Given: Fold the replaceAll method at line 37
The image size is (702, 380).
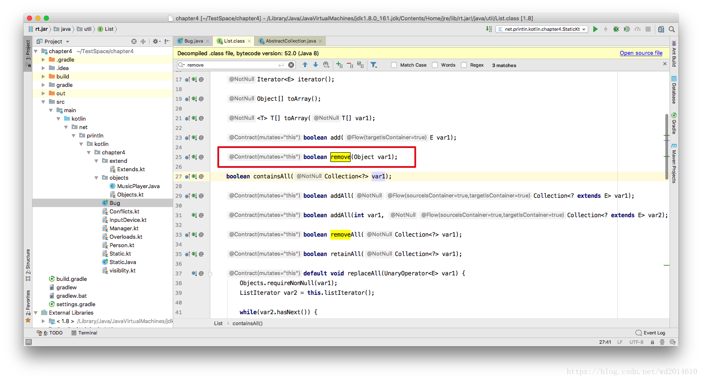Looking at the screenshot, I should click(210, 273).
